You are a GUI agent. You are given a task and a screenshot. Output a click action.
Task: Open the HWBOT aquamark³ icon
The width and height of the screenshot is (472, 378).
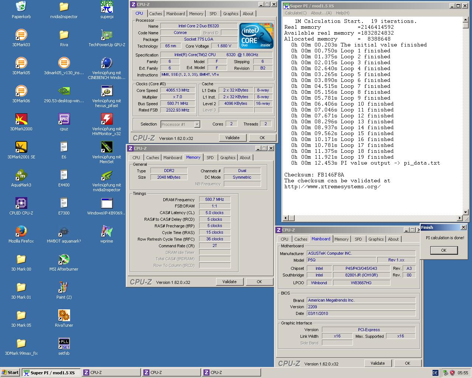64,231
